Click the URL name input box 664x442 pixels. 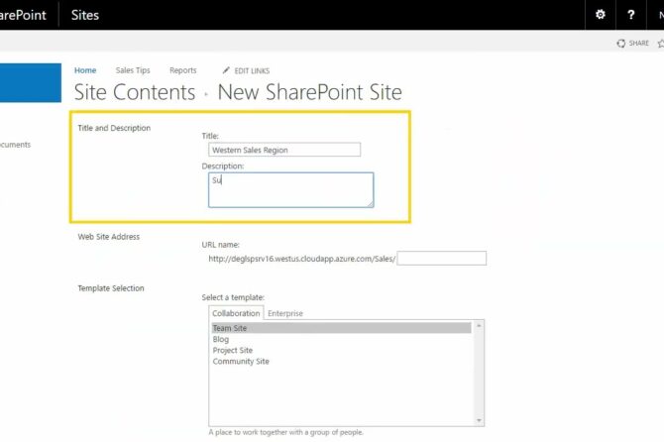click(441, 259)
